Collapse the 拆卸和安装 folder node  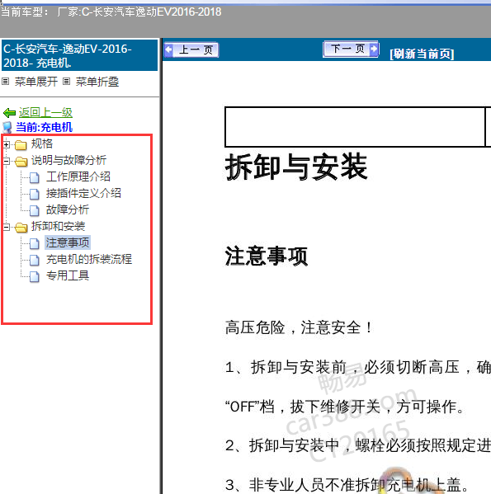point(7,227)
